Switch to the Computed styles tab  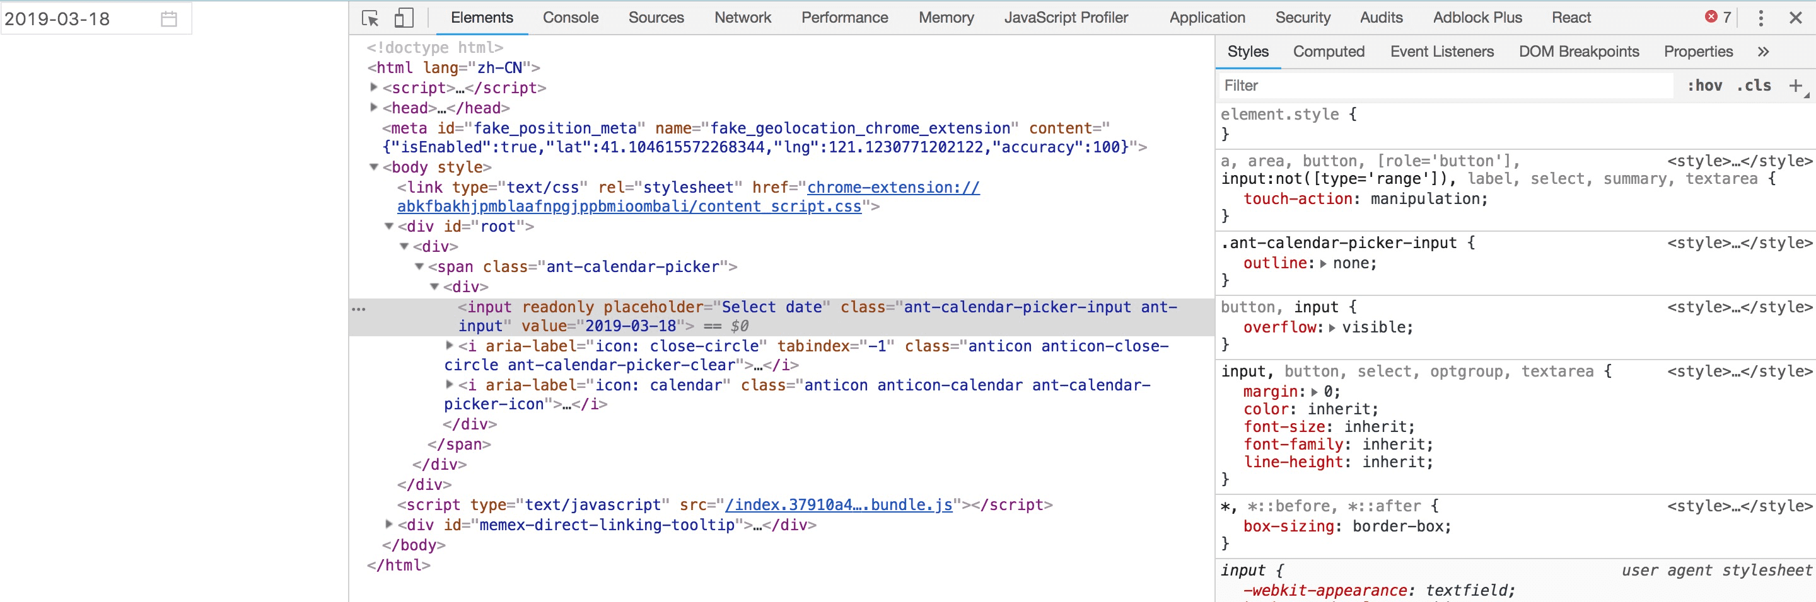pyautogui.click(x=1328, y=52)
